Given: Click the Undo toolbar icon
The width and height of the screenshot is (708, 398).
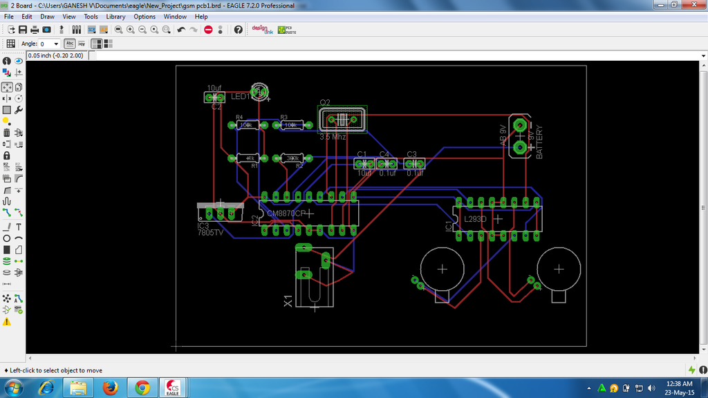Looking at the screenshot, I should click(181, 29).
